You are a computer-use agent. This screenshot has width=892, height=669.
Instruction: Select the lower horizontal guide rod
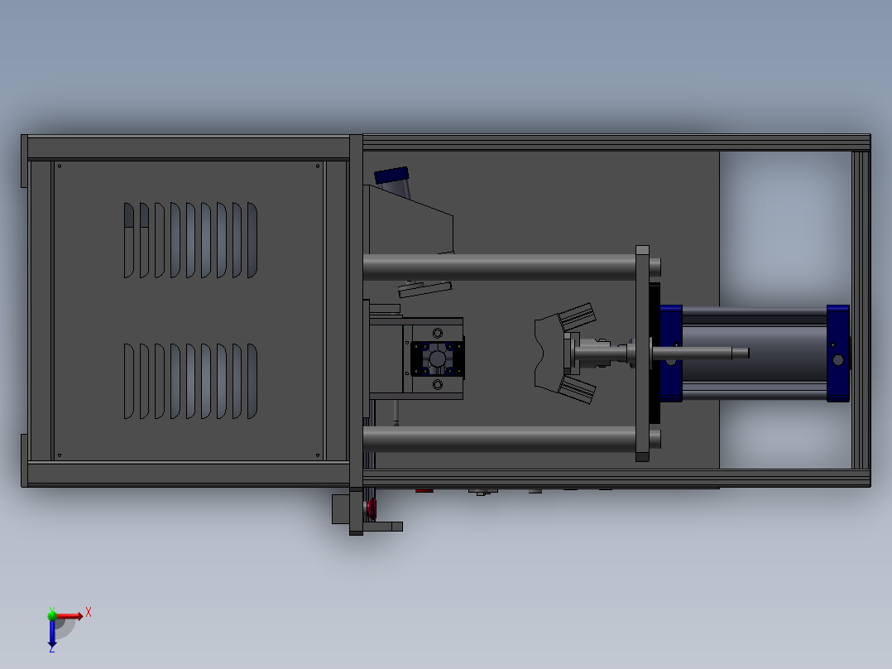point(500,439)
